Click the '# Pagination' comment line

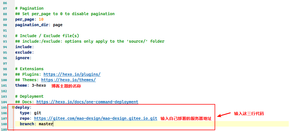(x=29, y=8)
